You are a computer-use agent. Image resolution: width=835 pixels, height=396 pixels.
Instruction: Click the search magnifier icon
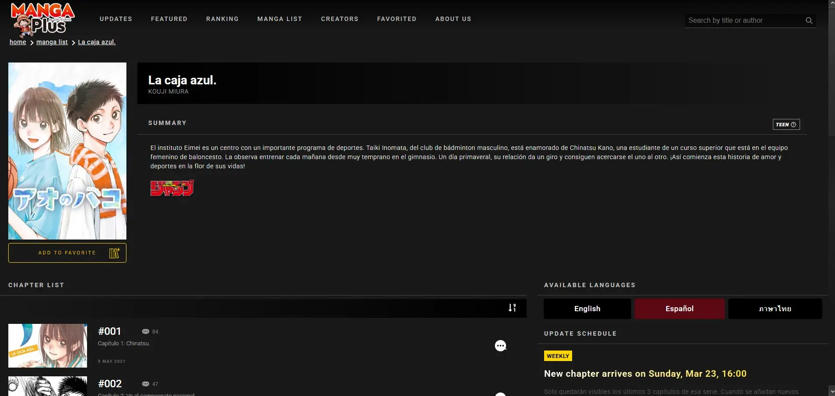click(809, 21)
